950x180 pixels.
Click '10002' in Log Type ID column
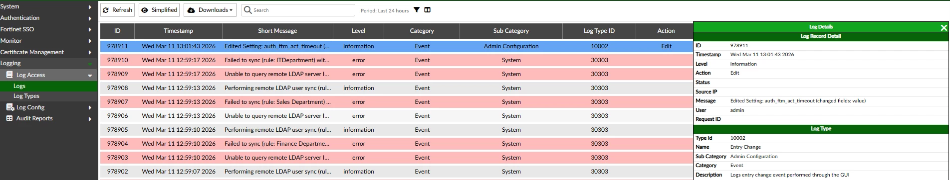coord(599,46)
